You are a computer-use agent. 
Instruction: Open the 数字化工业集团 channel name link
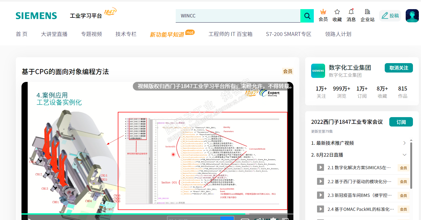[x=350, y=67]
